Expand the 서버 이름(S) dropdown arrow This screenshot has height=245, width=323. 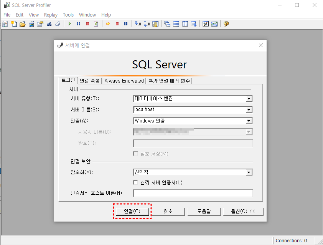click(249, 110)
